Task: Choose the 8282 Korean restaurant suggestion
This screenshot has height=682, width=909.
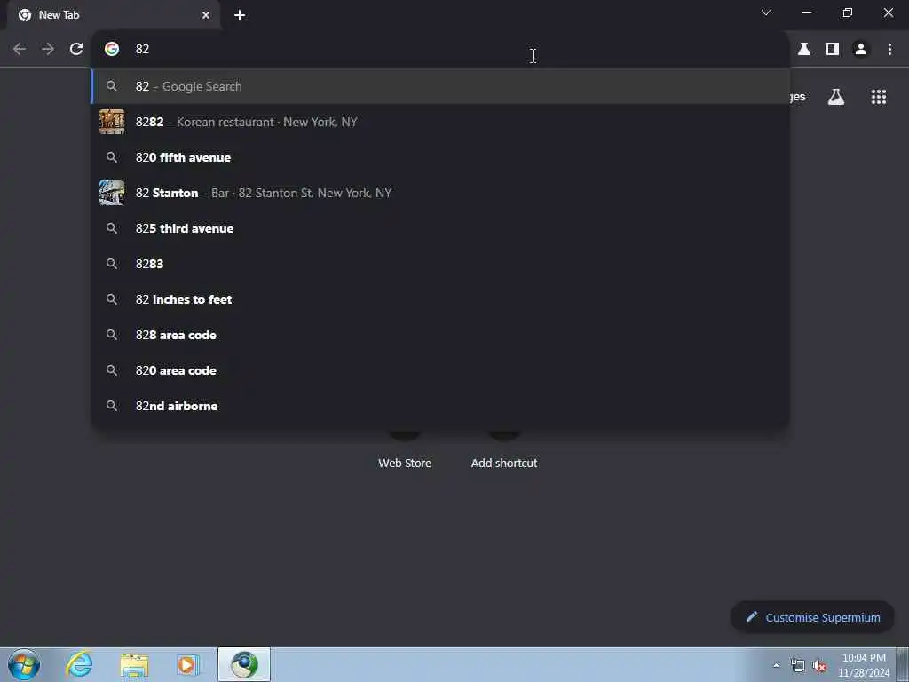Action: pyautogui.click(x=440, y=122)
